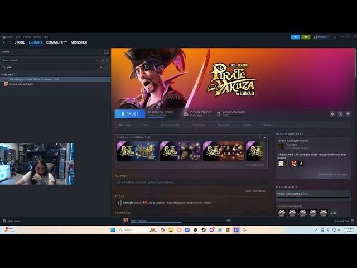Open the Friends menu
The width and height of the screenshot is (357, 268).
pos(27,37)
